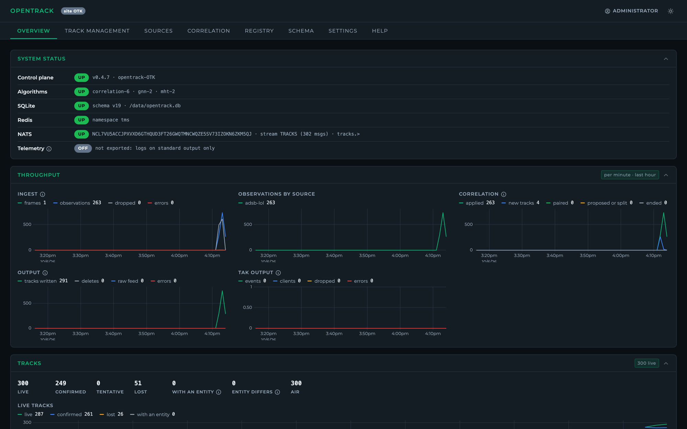Open the Settings tab
Viewport: 687px width, 429px height.
click(343, 31)
